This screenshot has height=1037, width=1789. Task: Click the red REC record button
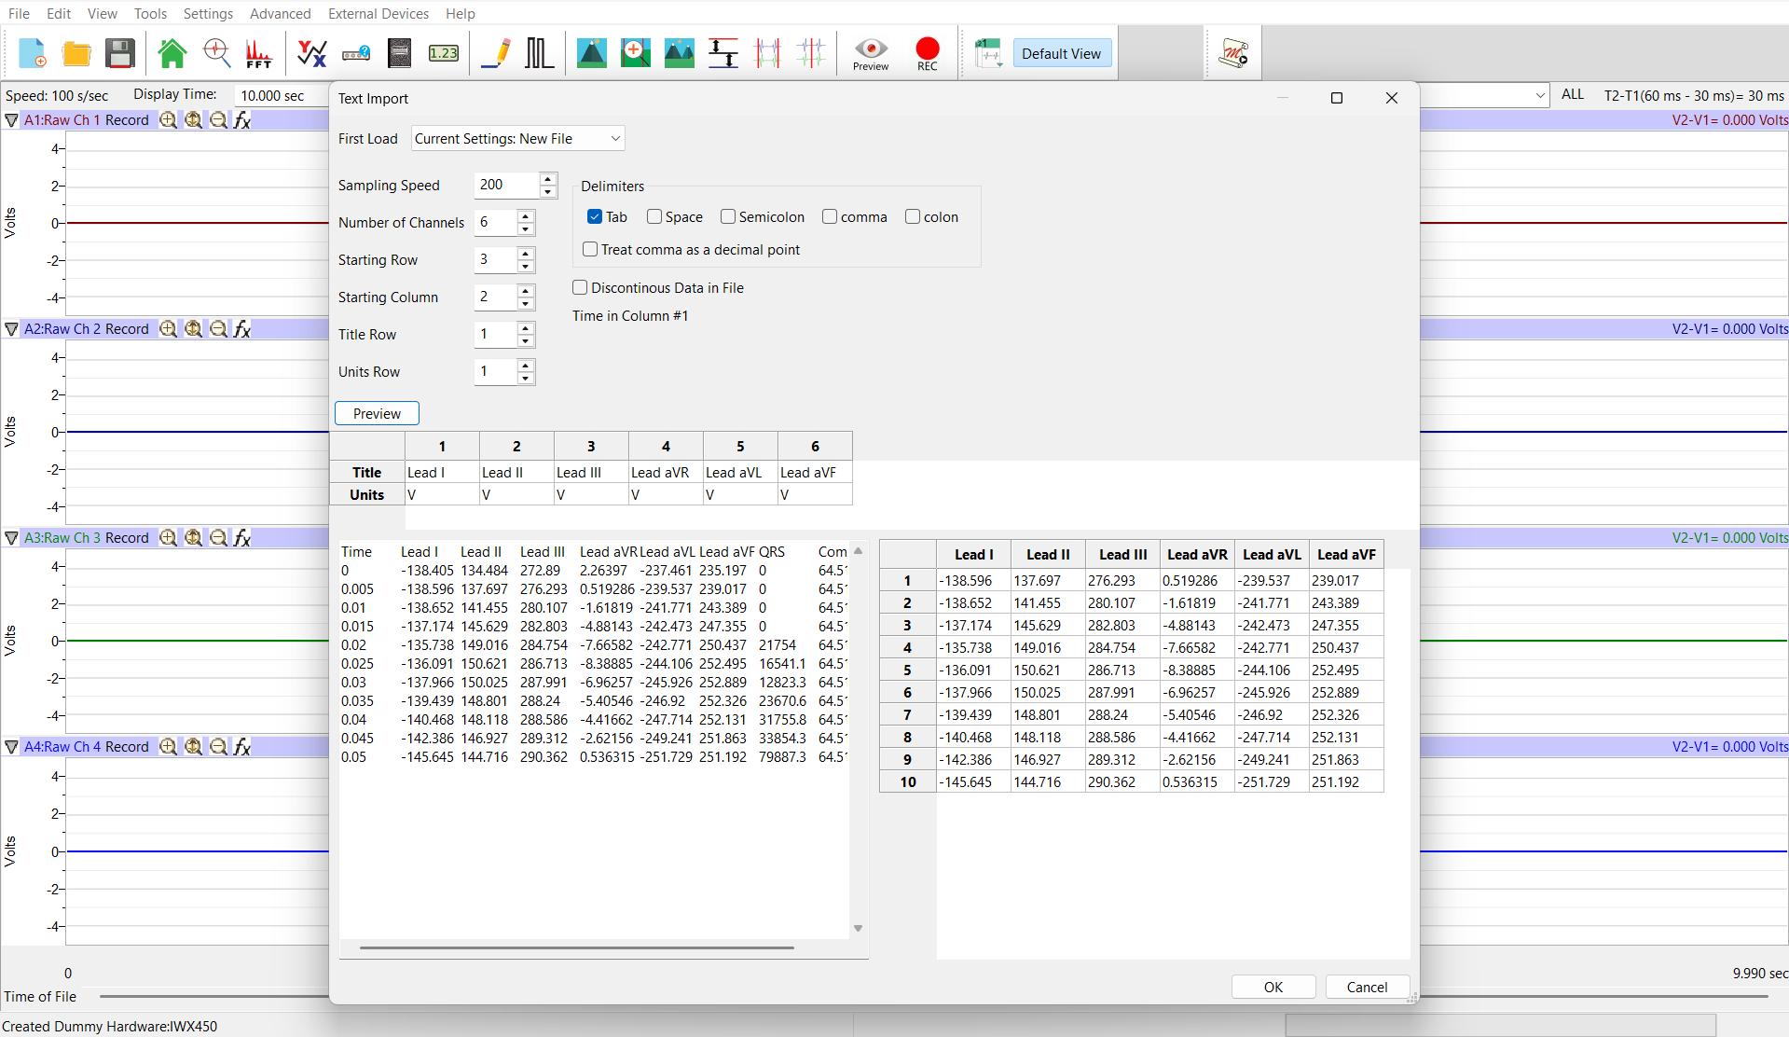tap(928, 54)
